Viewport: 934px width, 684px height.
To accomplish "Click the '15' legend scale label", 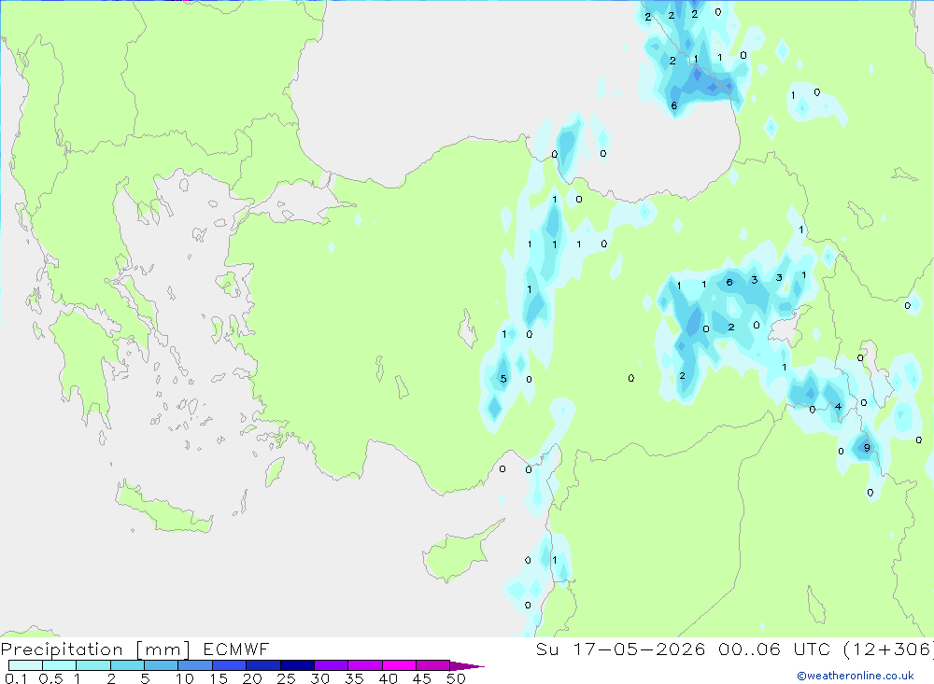I will point(219,678).
